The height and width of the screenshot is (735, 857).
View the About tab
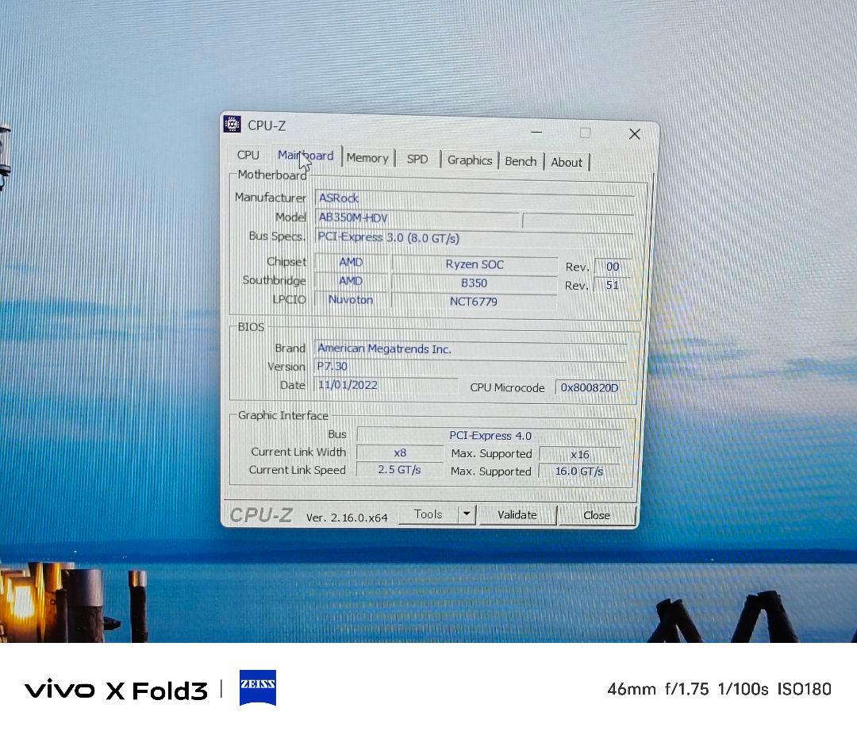(x=567, y=162)
